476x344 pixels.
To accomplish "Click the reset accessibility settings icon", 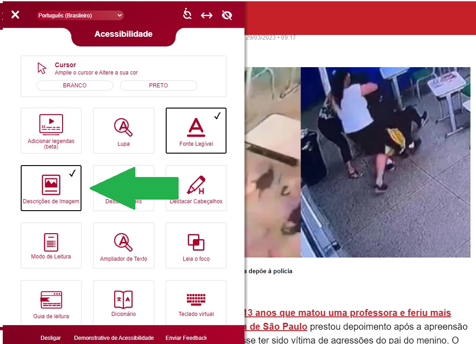I will pos(187,15).
